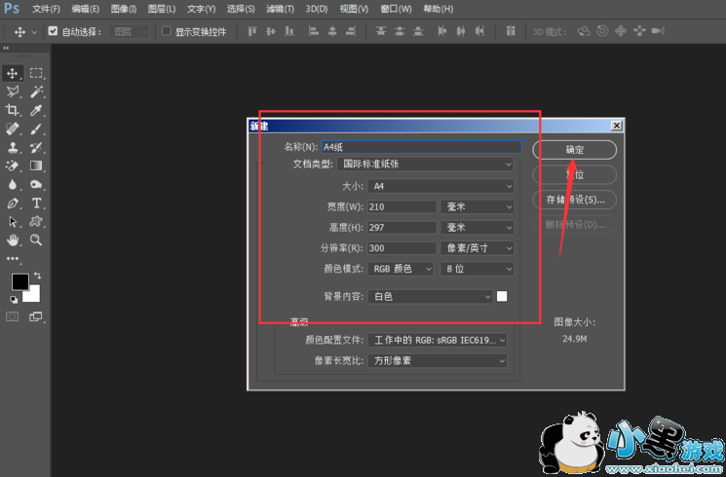Choose the Hand tool
Viewport: 726px width, 477px height.
click(x=14, y=239)
